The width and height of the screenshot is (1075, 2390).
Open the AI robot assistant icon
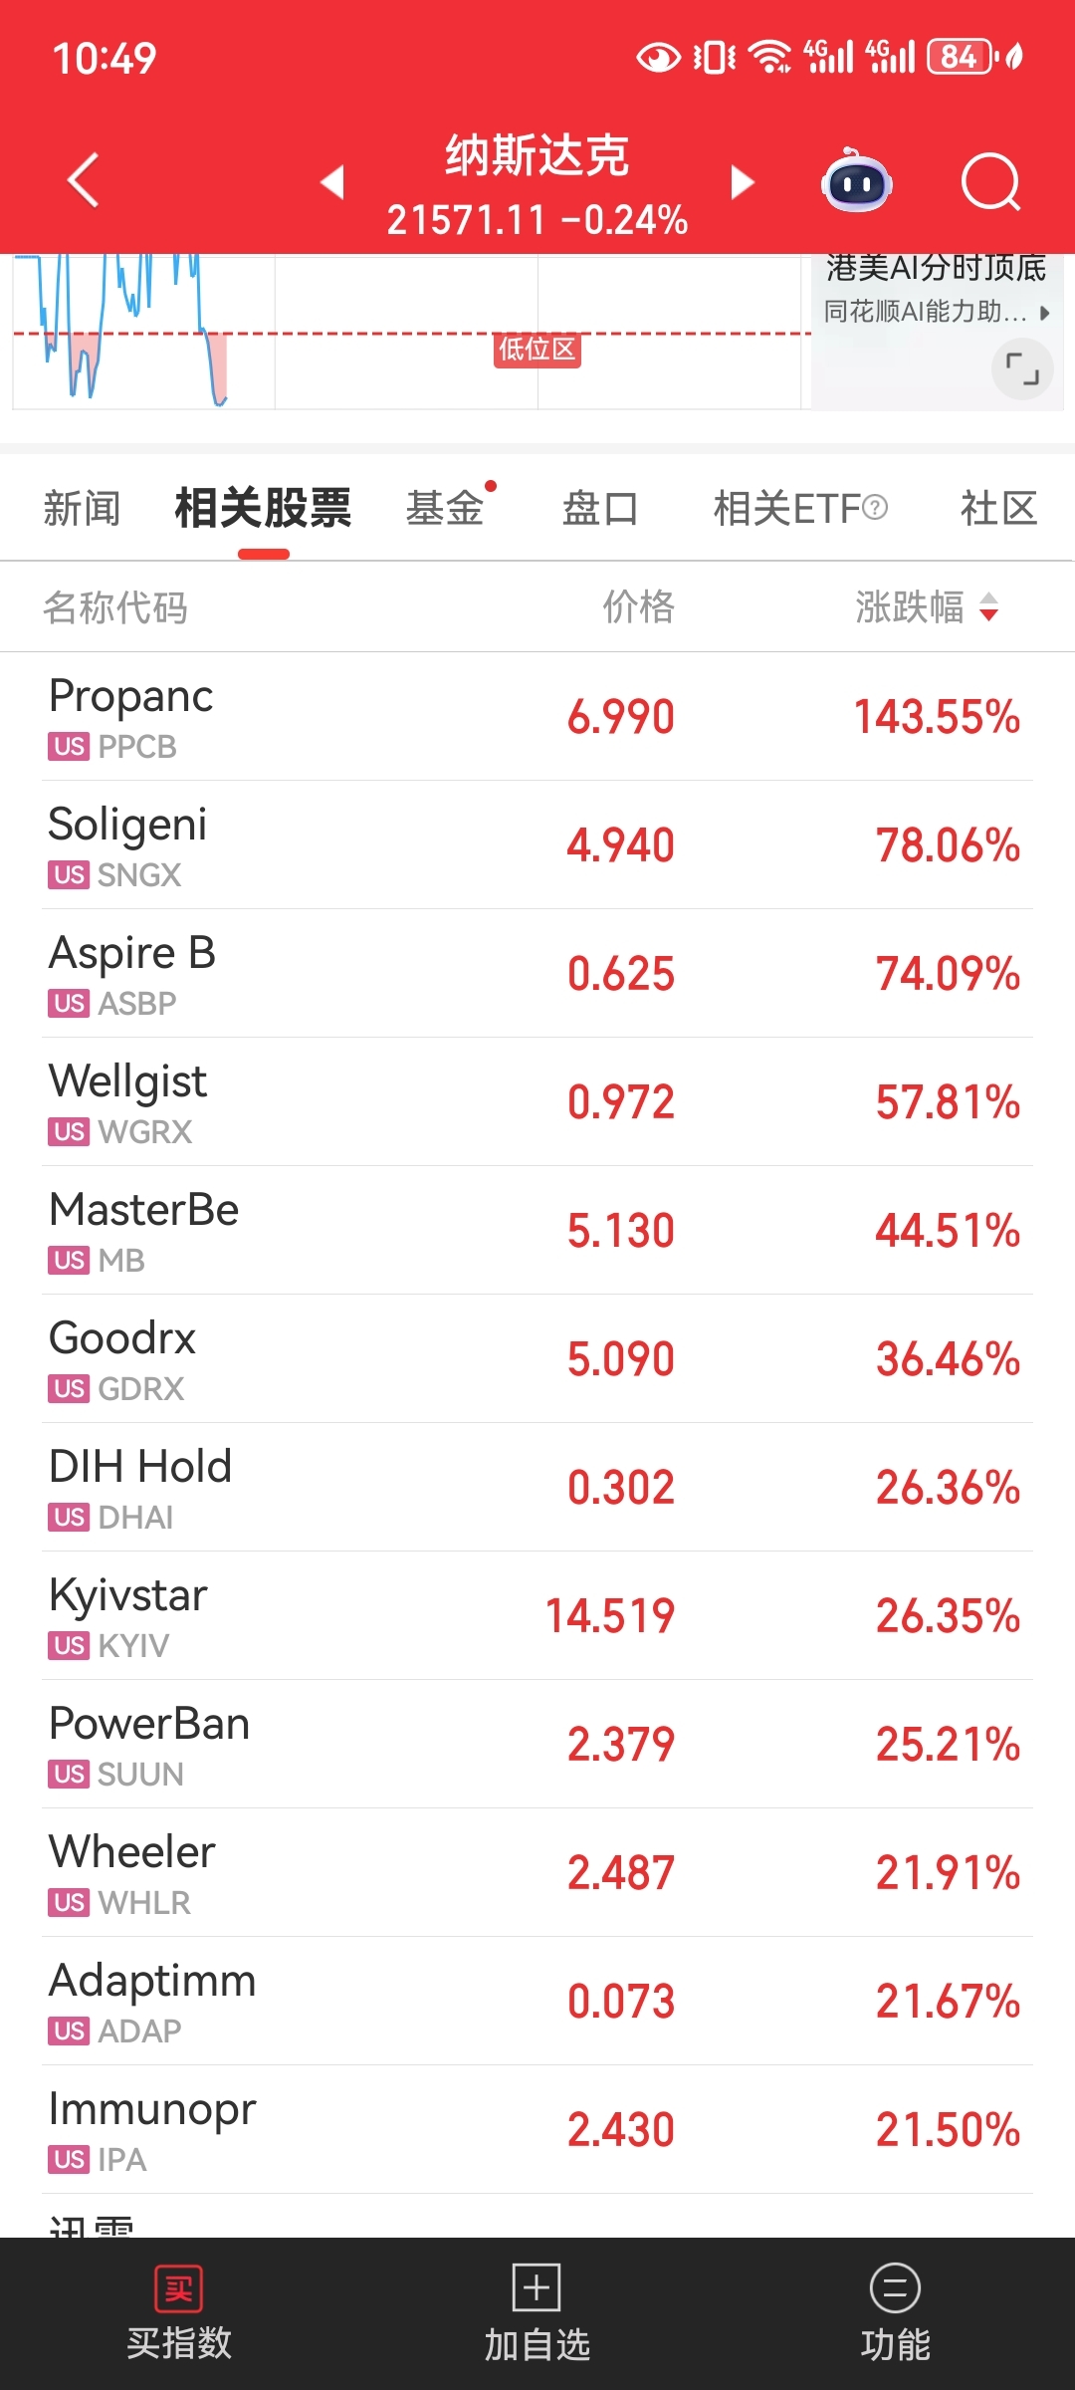click(x=856, y=181)
